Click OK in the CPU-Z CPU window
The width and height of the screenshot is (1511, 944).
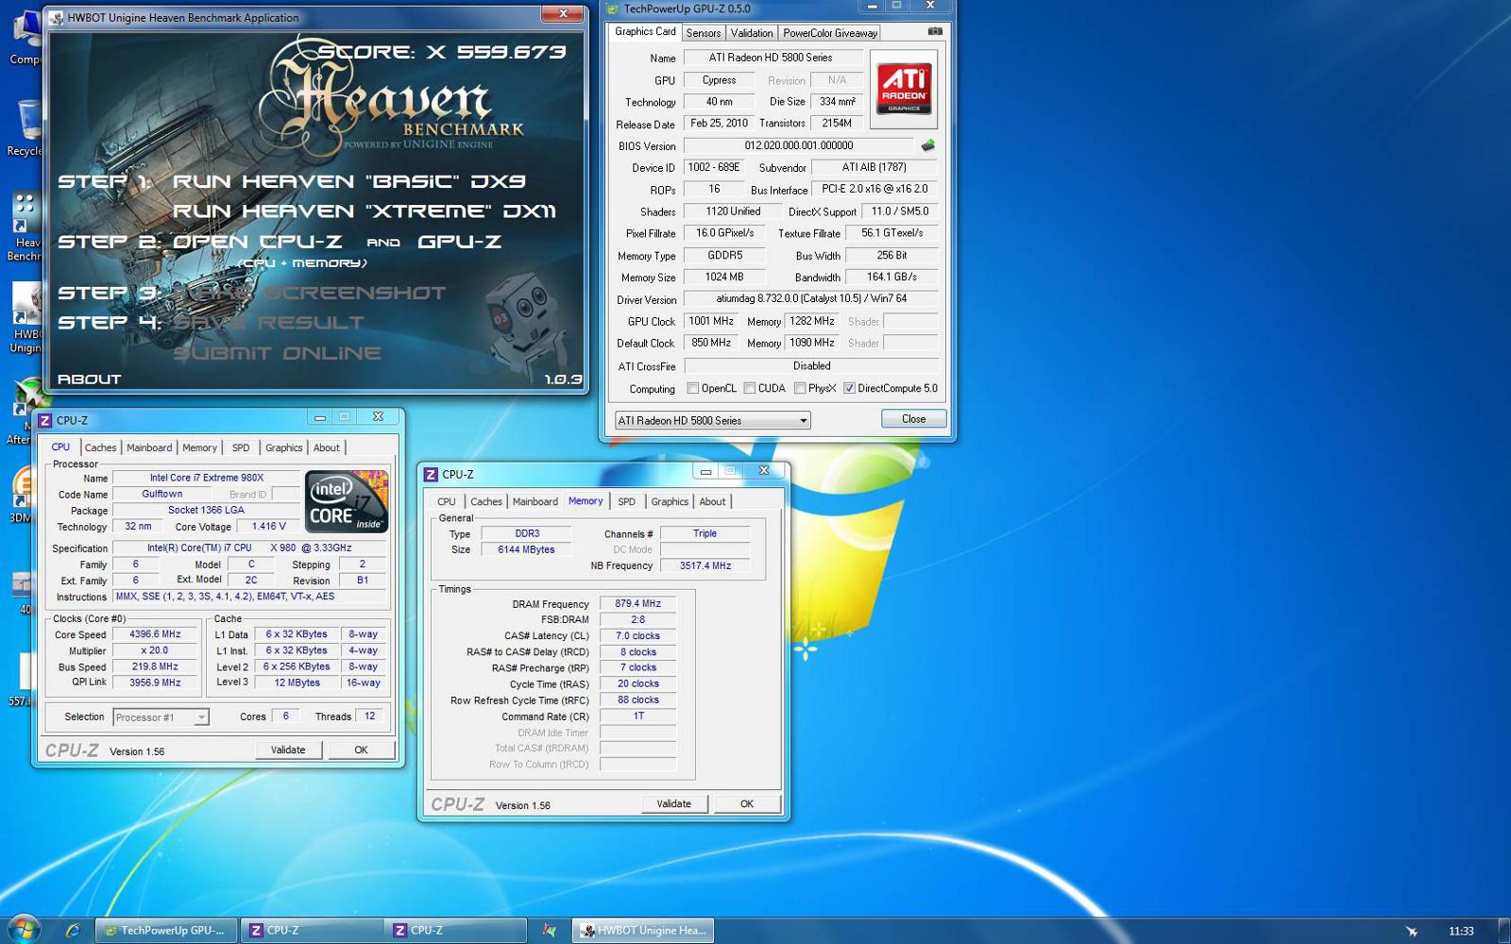(x=361, y=750)
